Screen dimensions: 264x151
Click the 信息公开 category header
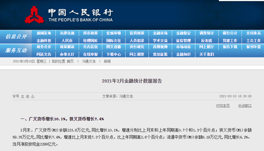pos(16,37)
